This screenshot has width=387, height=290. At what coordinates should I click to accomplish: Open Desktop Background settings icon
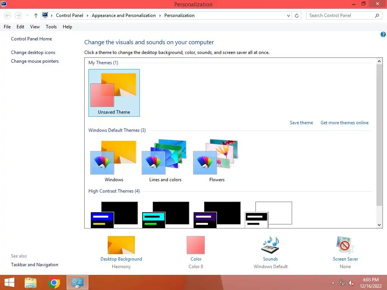tap(121, 245)
